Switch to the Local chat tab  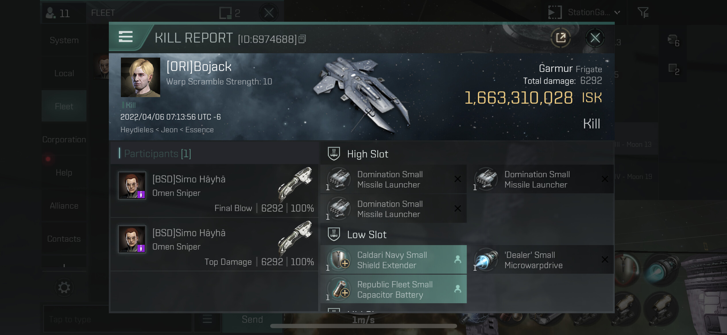[64, 73]
